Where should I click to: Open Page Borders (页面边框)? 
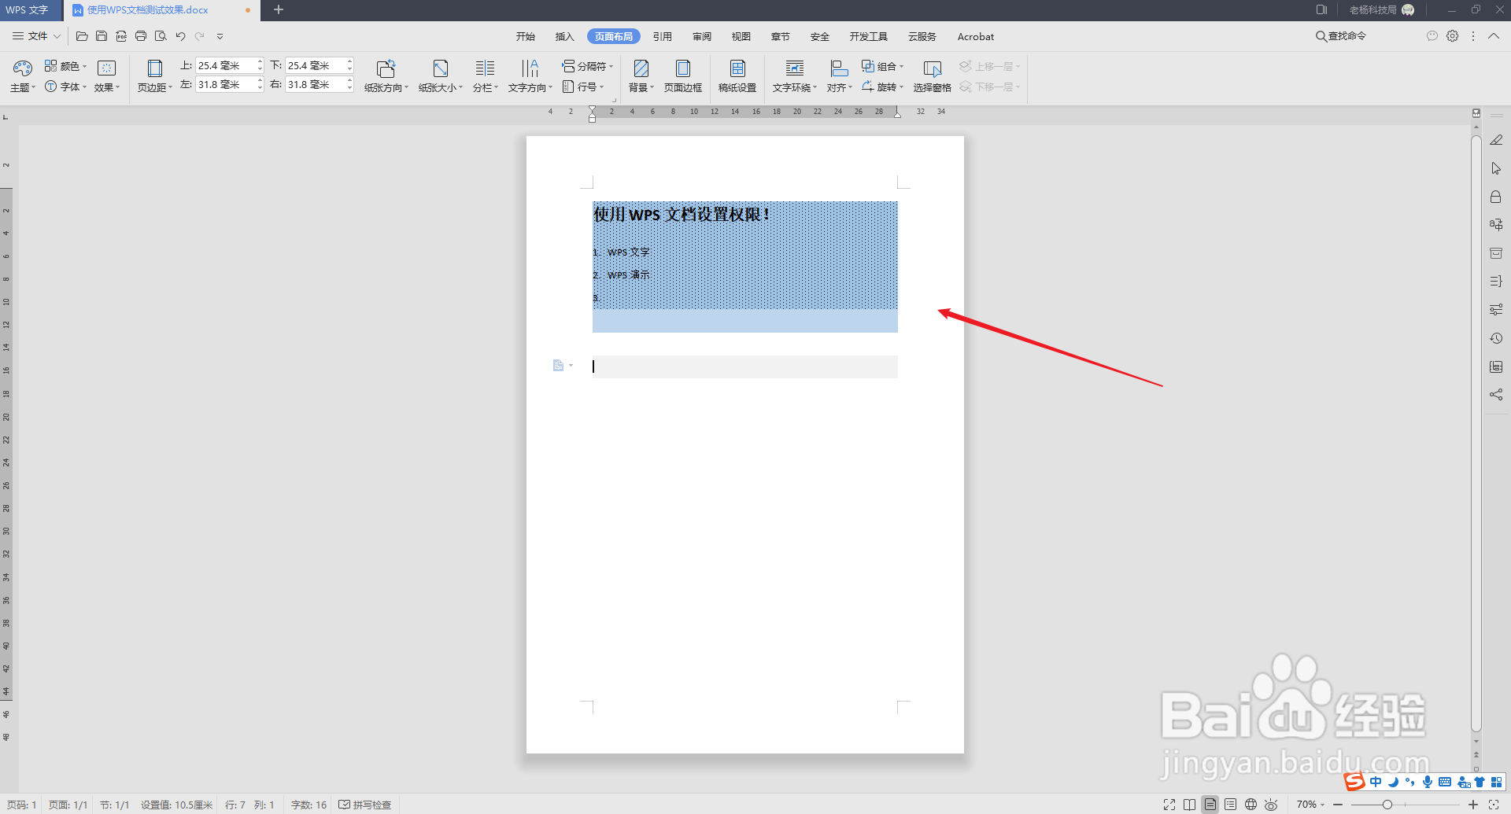coord(683,76)
